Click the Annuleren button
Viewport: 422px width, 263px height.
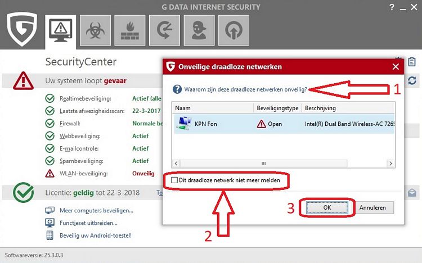point(372,207)
